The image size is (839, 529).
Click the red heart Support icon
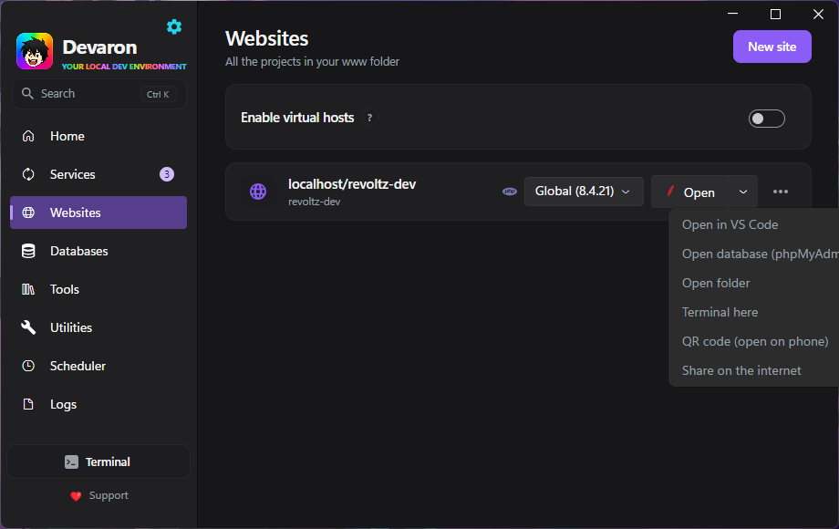coord(76,496)
